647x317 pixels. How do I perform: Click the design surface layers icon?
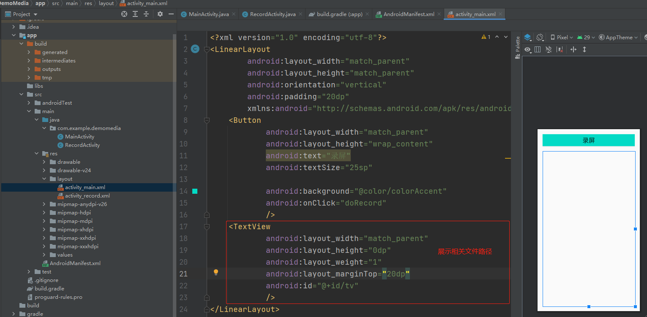coord(527,37)
